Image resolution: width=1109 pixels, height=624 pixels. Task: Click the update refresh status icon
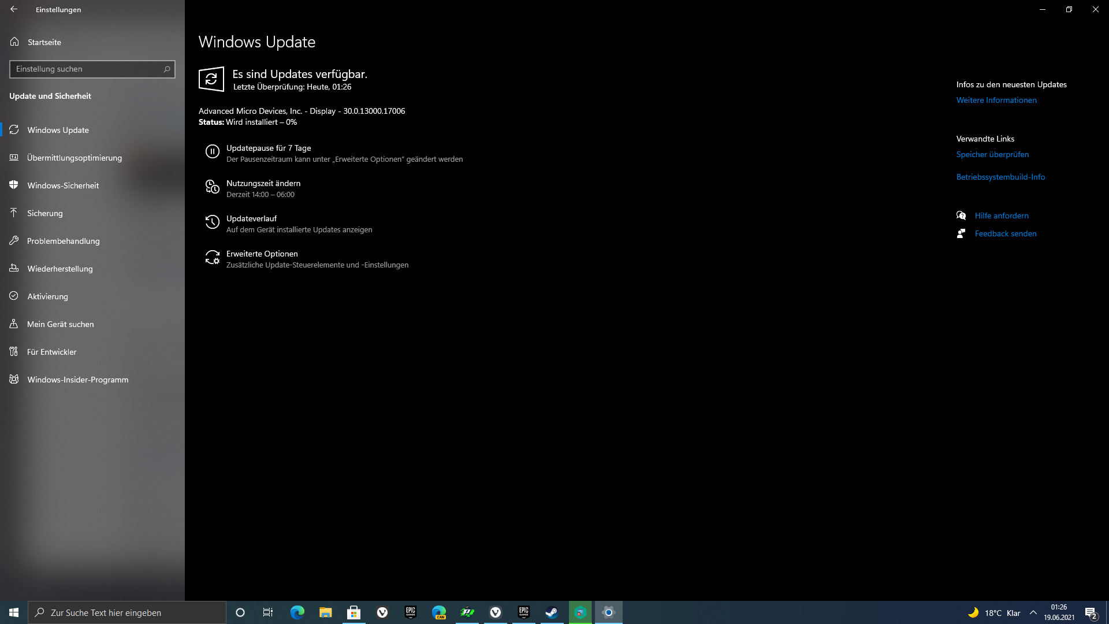point(211,79)
